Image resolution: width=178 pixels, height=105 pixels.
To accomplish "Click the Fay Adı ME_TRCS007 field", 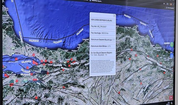I will pyautogui.click(x=103, y=27).
